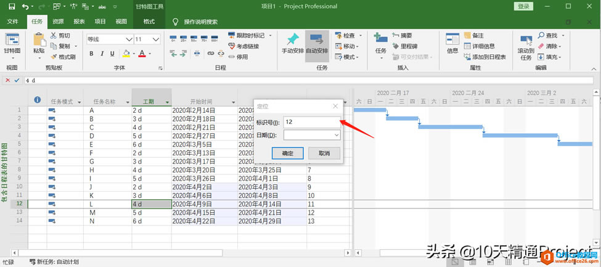
Task: Click the 自动安排 (Auto Schedule) icon
Action: [x=317, y=39]
